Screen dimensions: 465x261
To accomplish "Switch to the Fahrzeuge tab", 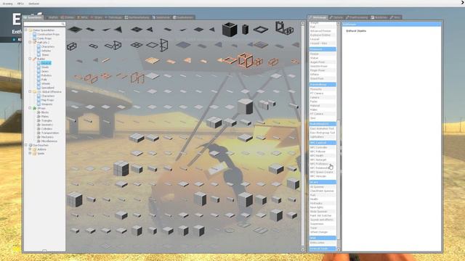I will pos(113,17).
